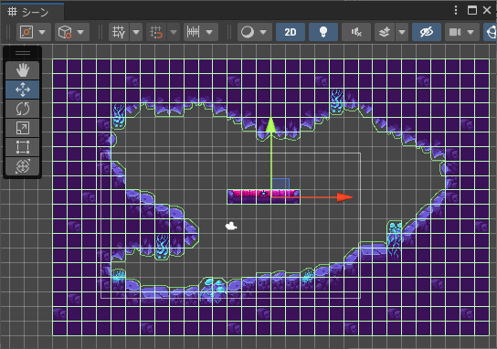Image resolution: width=497 pixels, height=349 pixels.
Task: Select the Move tool
Action: tap(23, 90)
